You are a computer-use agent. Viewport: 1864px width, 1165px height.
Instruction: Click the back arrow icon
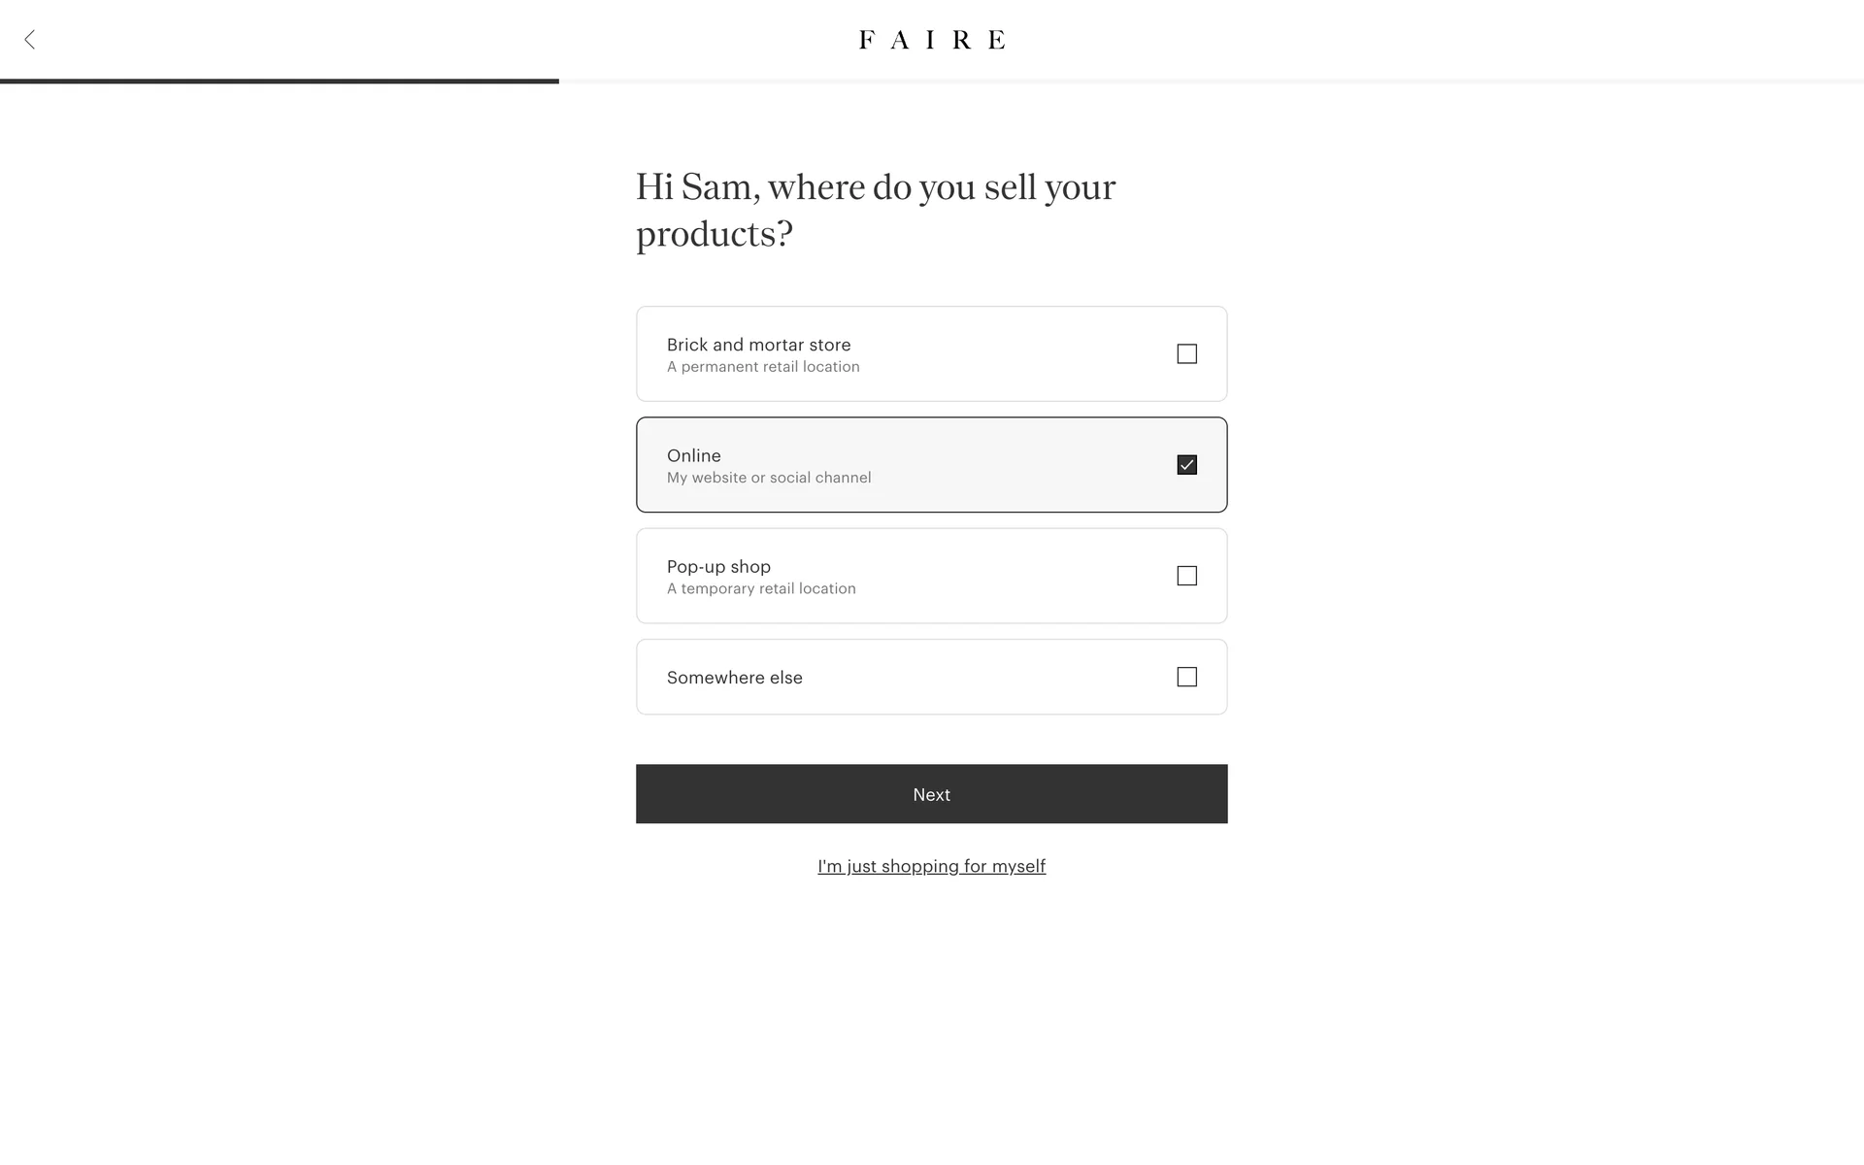click(x=30, y=40)
